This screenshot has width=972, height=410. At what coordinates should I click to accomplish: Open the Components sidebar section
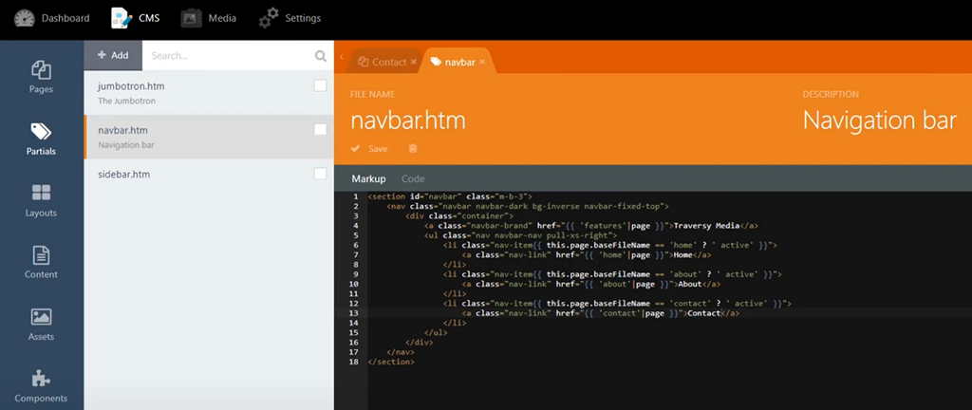(x=41, y=385)
